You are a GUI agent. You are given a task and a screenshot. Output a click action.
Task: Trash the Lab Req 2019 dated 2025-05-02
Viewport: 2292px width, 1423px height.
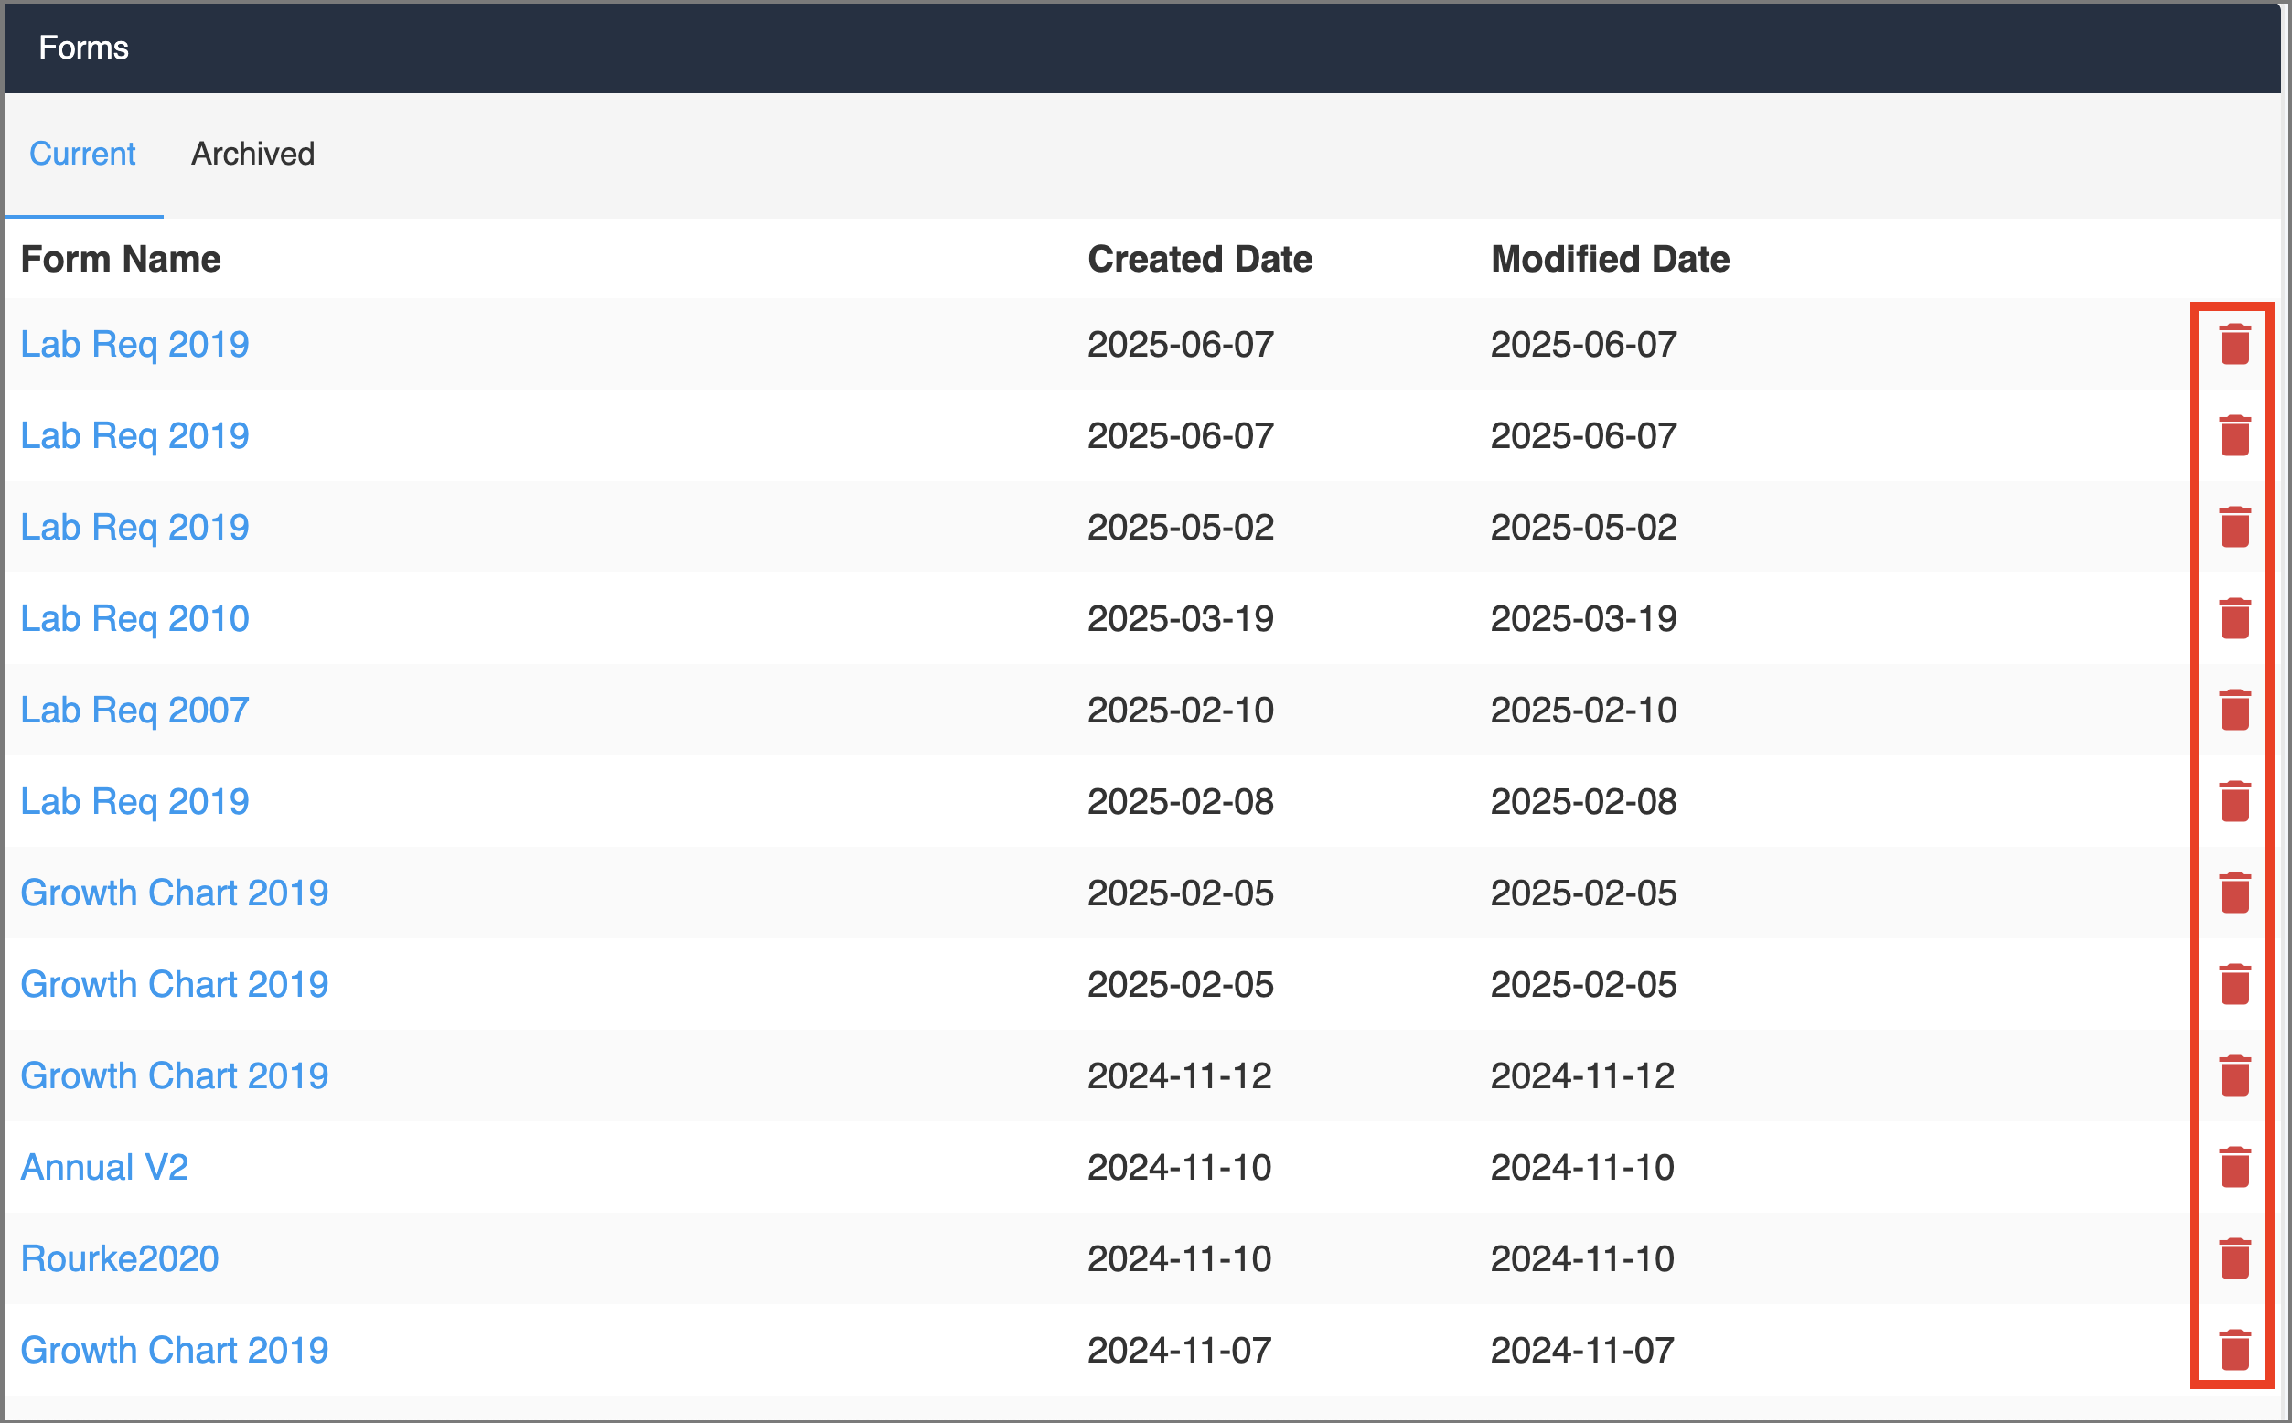pos(2233,528)
